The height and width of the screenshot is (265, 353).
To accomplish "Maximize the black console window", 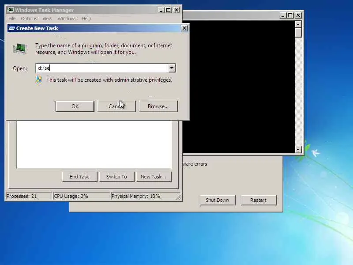I will point(290,15).
